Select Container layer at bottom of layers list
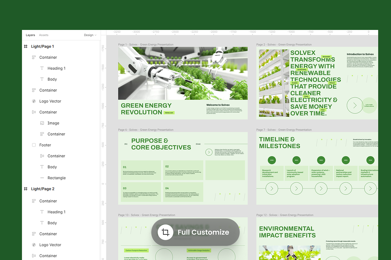391x260 pixels. coord(48,256)
